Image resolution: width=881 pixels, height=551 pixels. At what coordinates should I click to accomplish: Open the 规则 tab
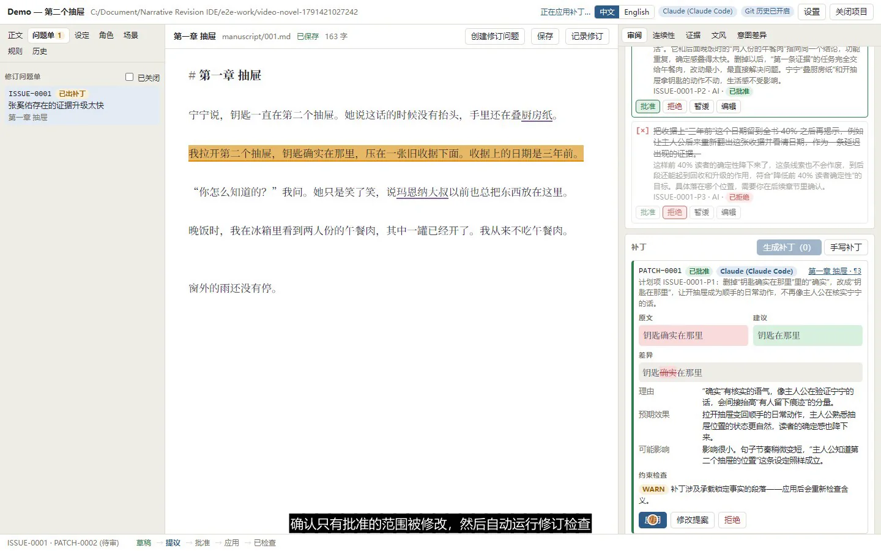15,51
